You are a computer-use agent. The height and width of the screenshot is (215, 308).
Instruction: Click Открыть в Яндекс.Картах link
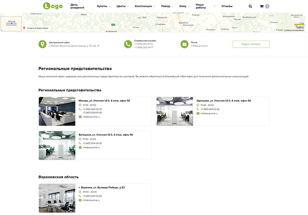click(x=38, y=28)
